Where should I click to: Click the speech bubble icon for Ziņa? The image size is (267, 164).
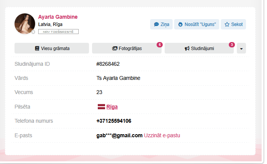(x=156, y=24)
